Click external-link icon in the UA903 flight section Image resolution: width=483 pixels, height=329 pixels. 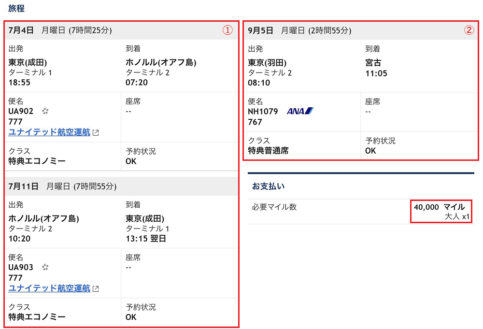click(96, 289)
